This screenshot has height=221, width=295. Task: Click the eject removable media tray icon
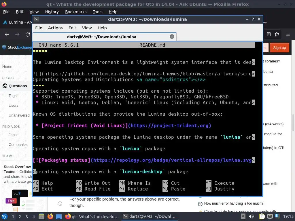(243, 216)
